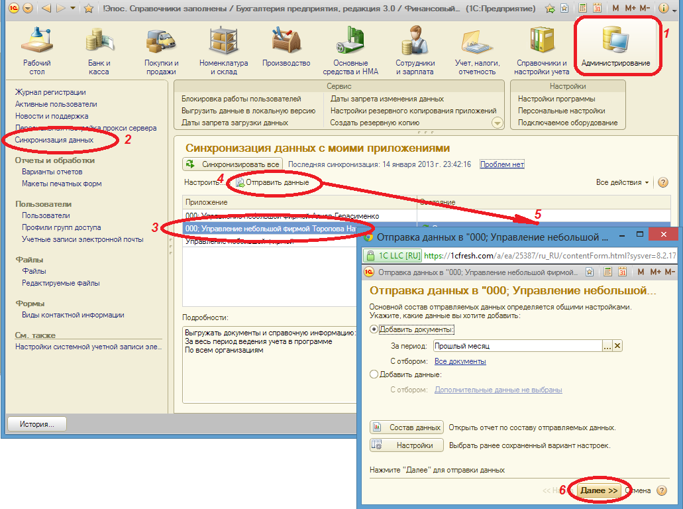Open Настройки программы

(x=556, y=99)
